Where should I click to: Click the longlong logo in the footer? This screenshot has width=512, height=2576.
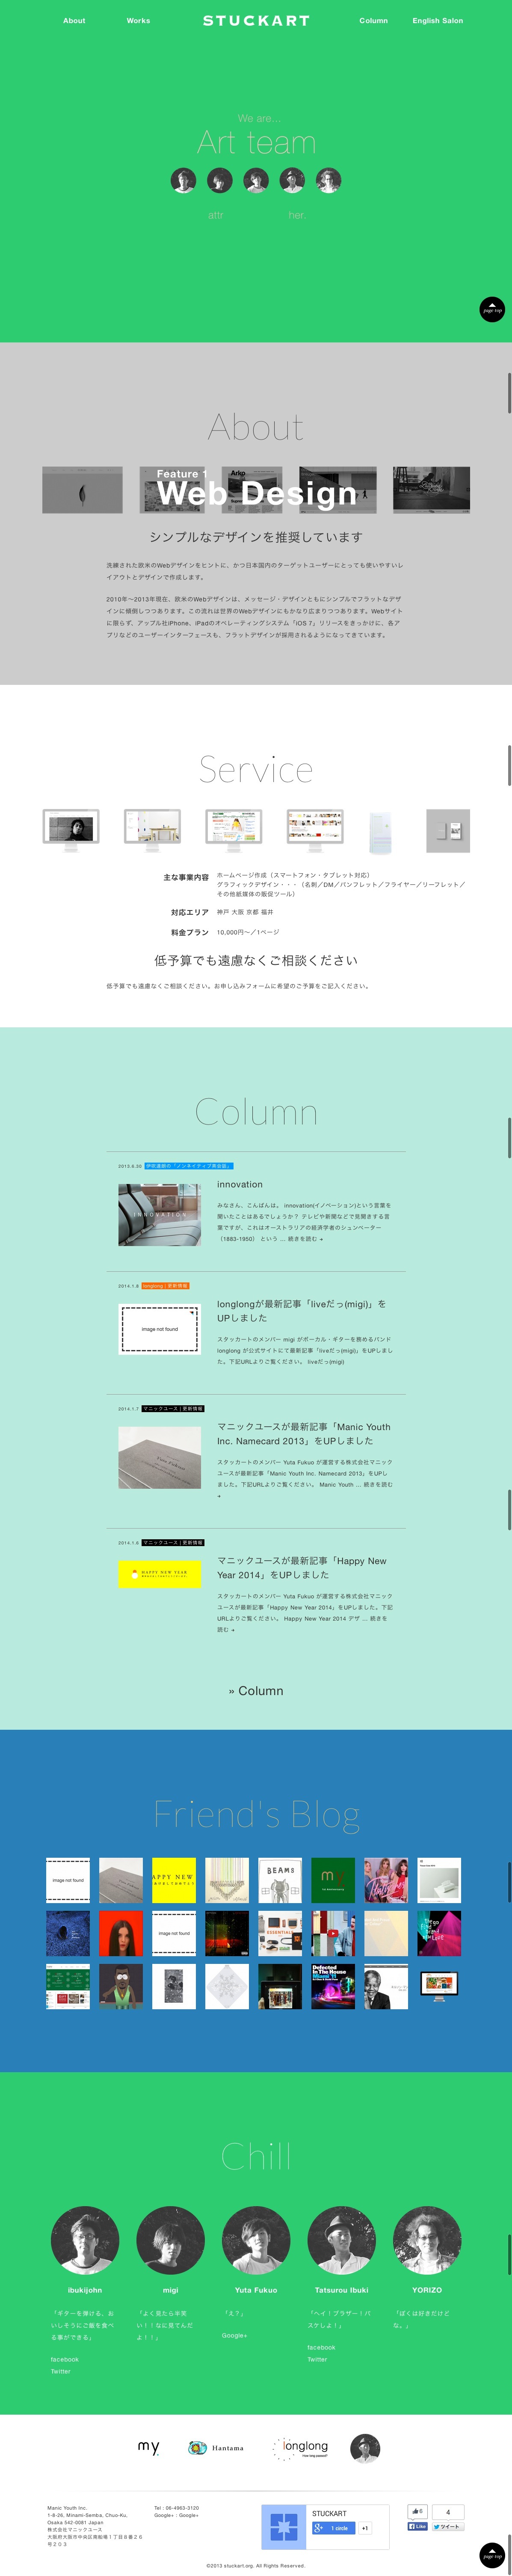301,2447
